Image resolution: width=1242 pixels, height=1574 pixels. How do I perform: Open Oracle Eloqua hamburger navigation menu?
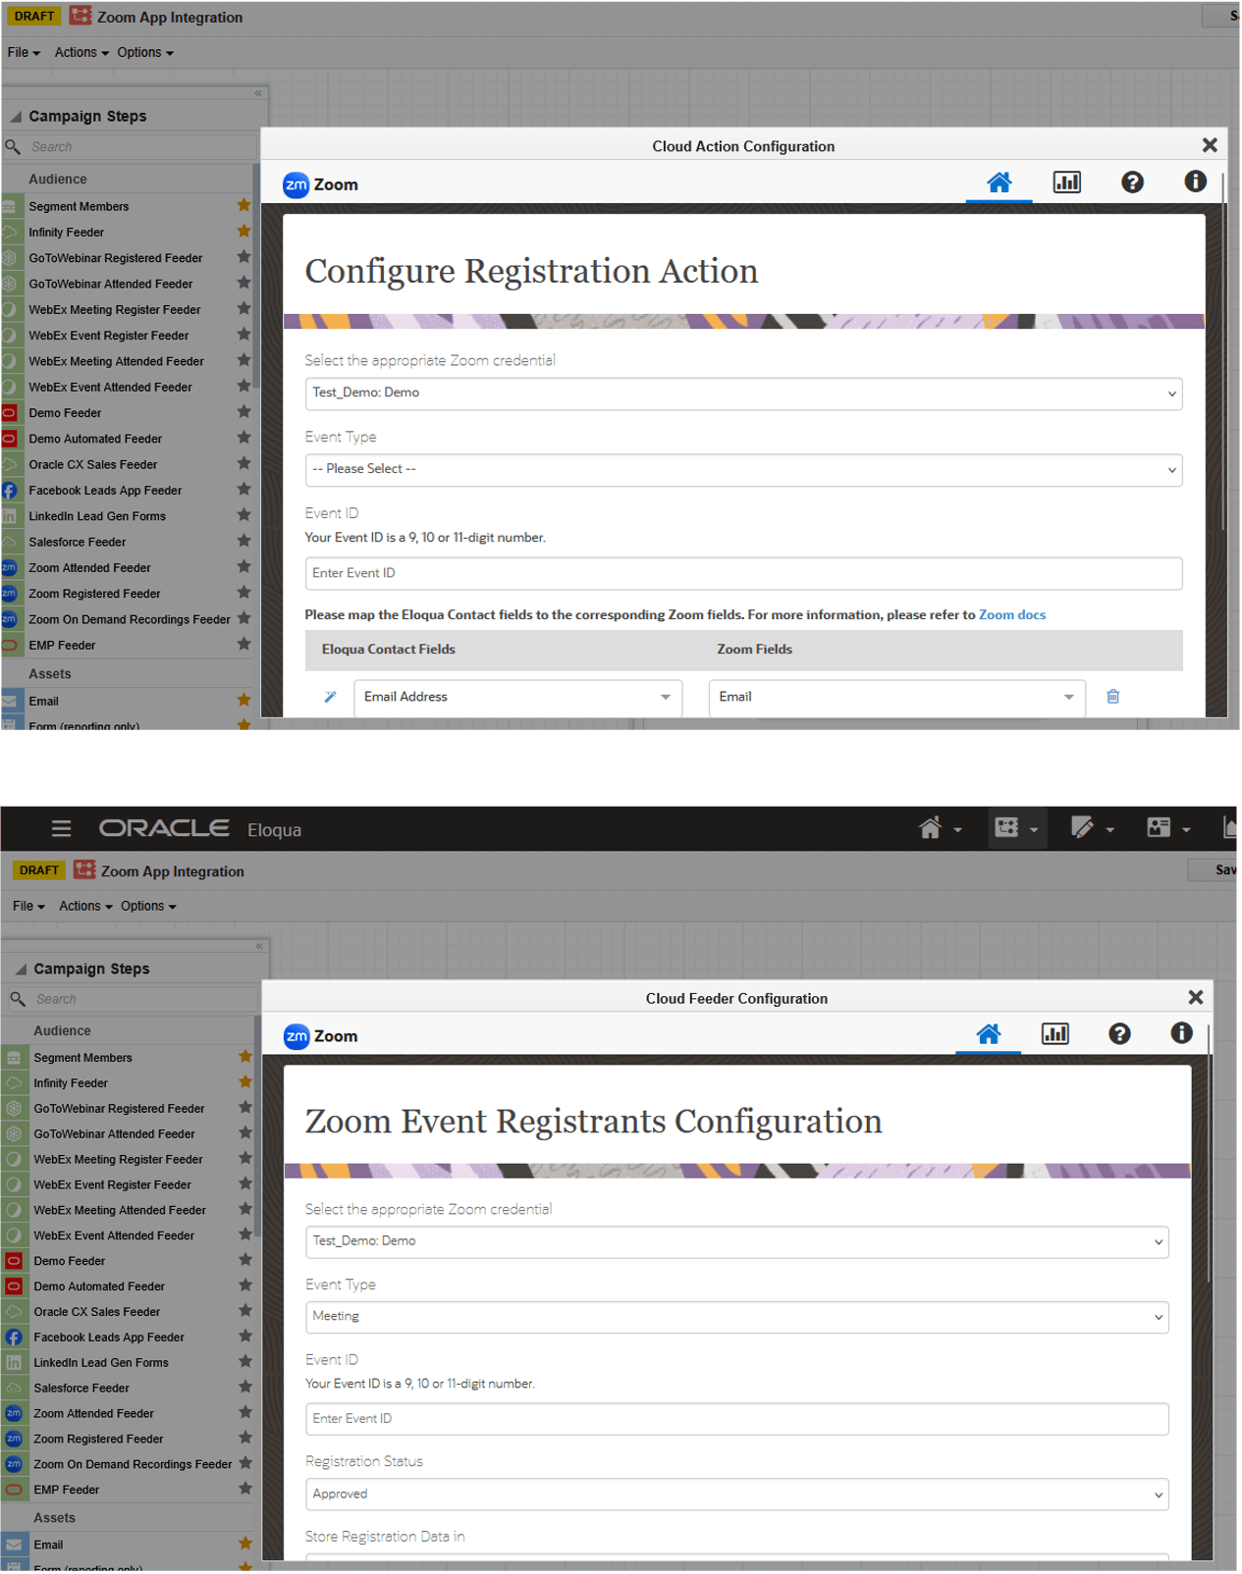pos(61,829)
